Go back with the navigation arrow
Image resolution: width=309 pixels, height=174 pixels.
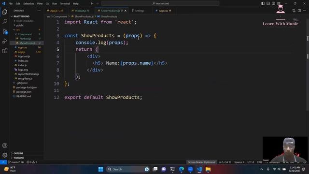pyautogui.click(x=92, y=3)
